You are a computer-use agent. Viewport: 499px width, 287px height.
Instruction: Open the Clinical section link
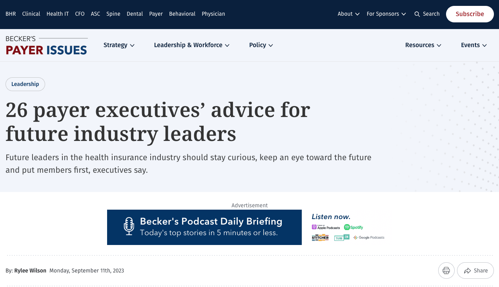(31, 14)
